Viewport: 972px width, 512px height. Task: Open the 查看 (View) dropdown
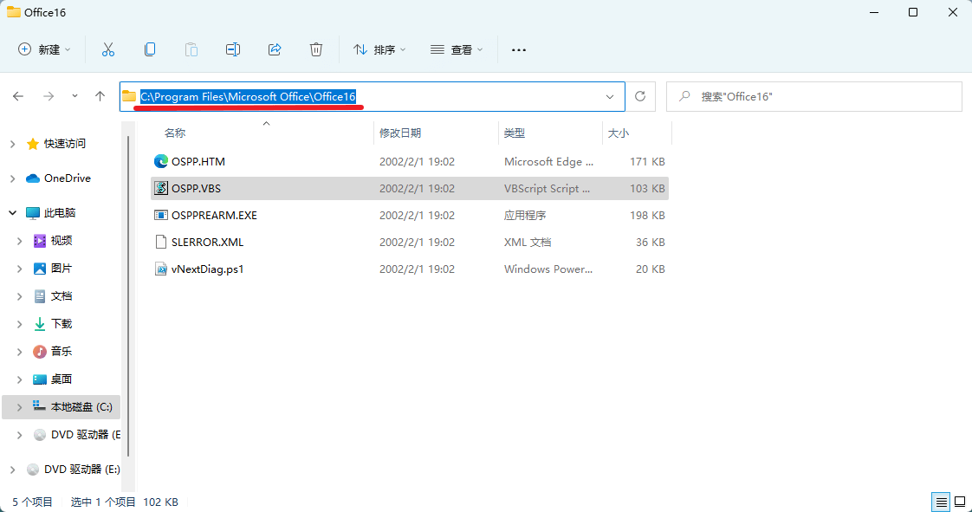(457, 49)
